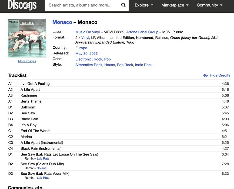This screenshot has width=234, height=189.
Task: Open the Discogs home logo
Action: pos(22,5)
